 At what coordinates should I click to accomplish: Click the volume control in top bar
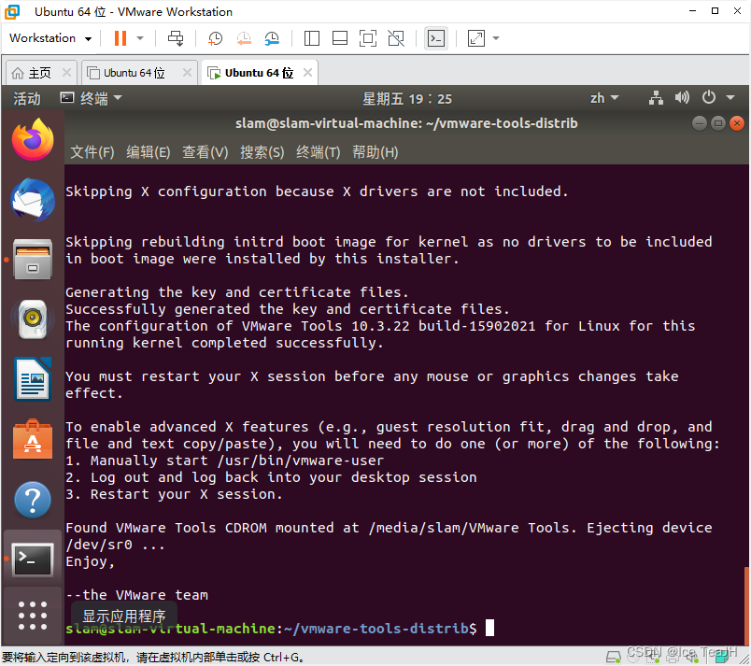[680, 97]
